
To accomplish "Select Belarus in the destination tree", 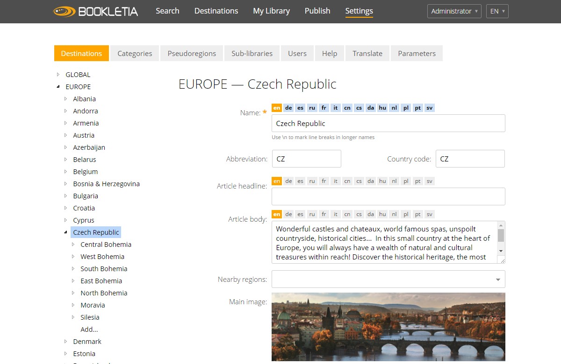I will point(85,160).
